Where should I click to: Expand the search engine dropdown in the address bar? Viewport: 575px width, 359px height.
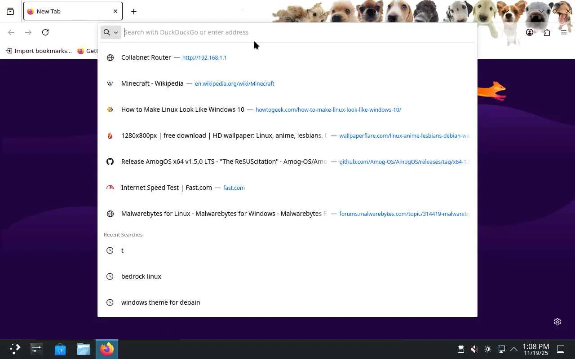click(111, 32)
